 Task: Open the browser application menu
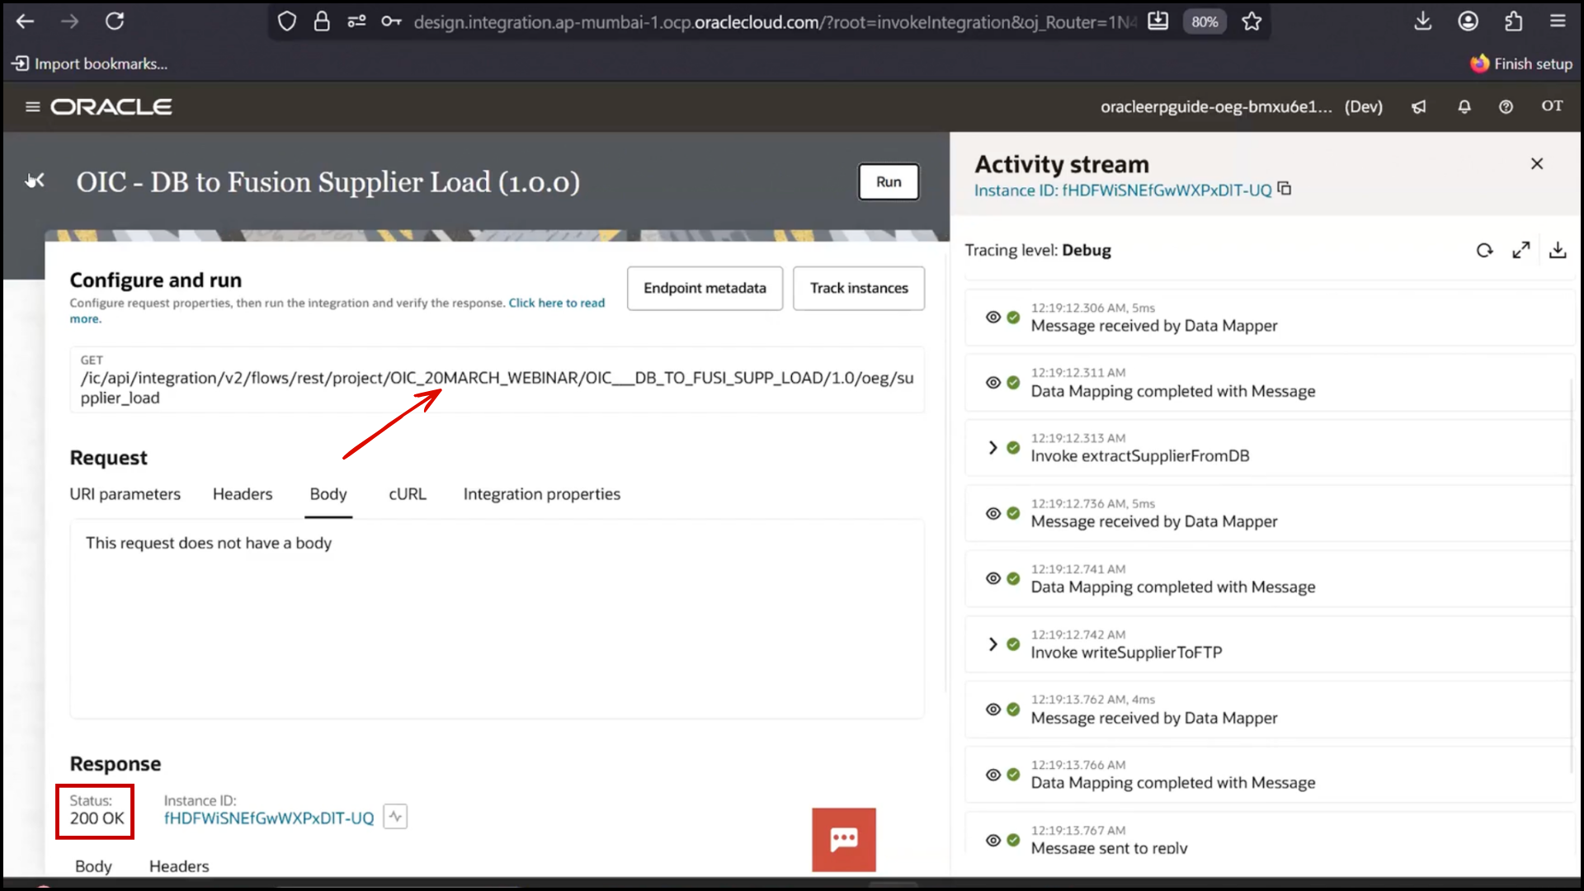click(1558, 21)
